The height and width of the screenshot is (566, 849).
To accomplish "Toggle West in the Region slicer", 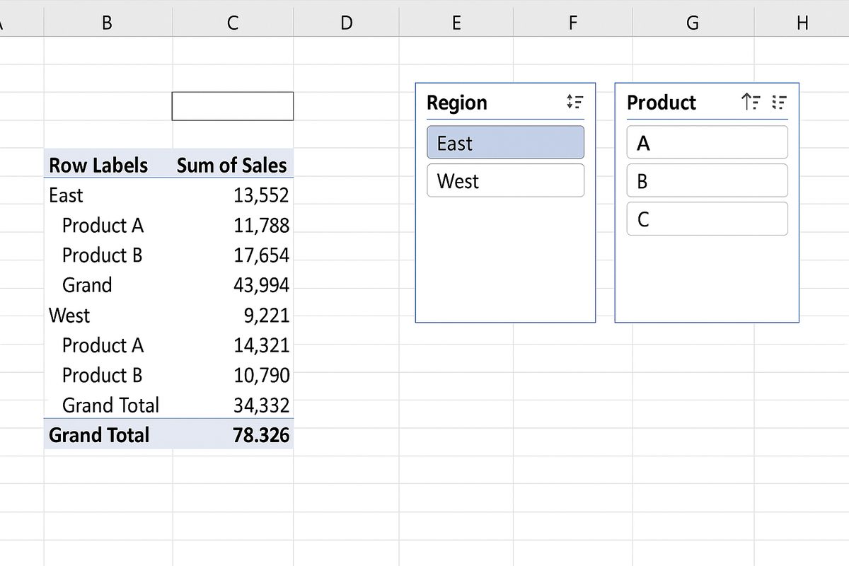I will [506, 180].
